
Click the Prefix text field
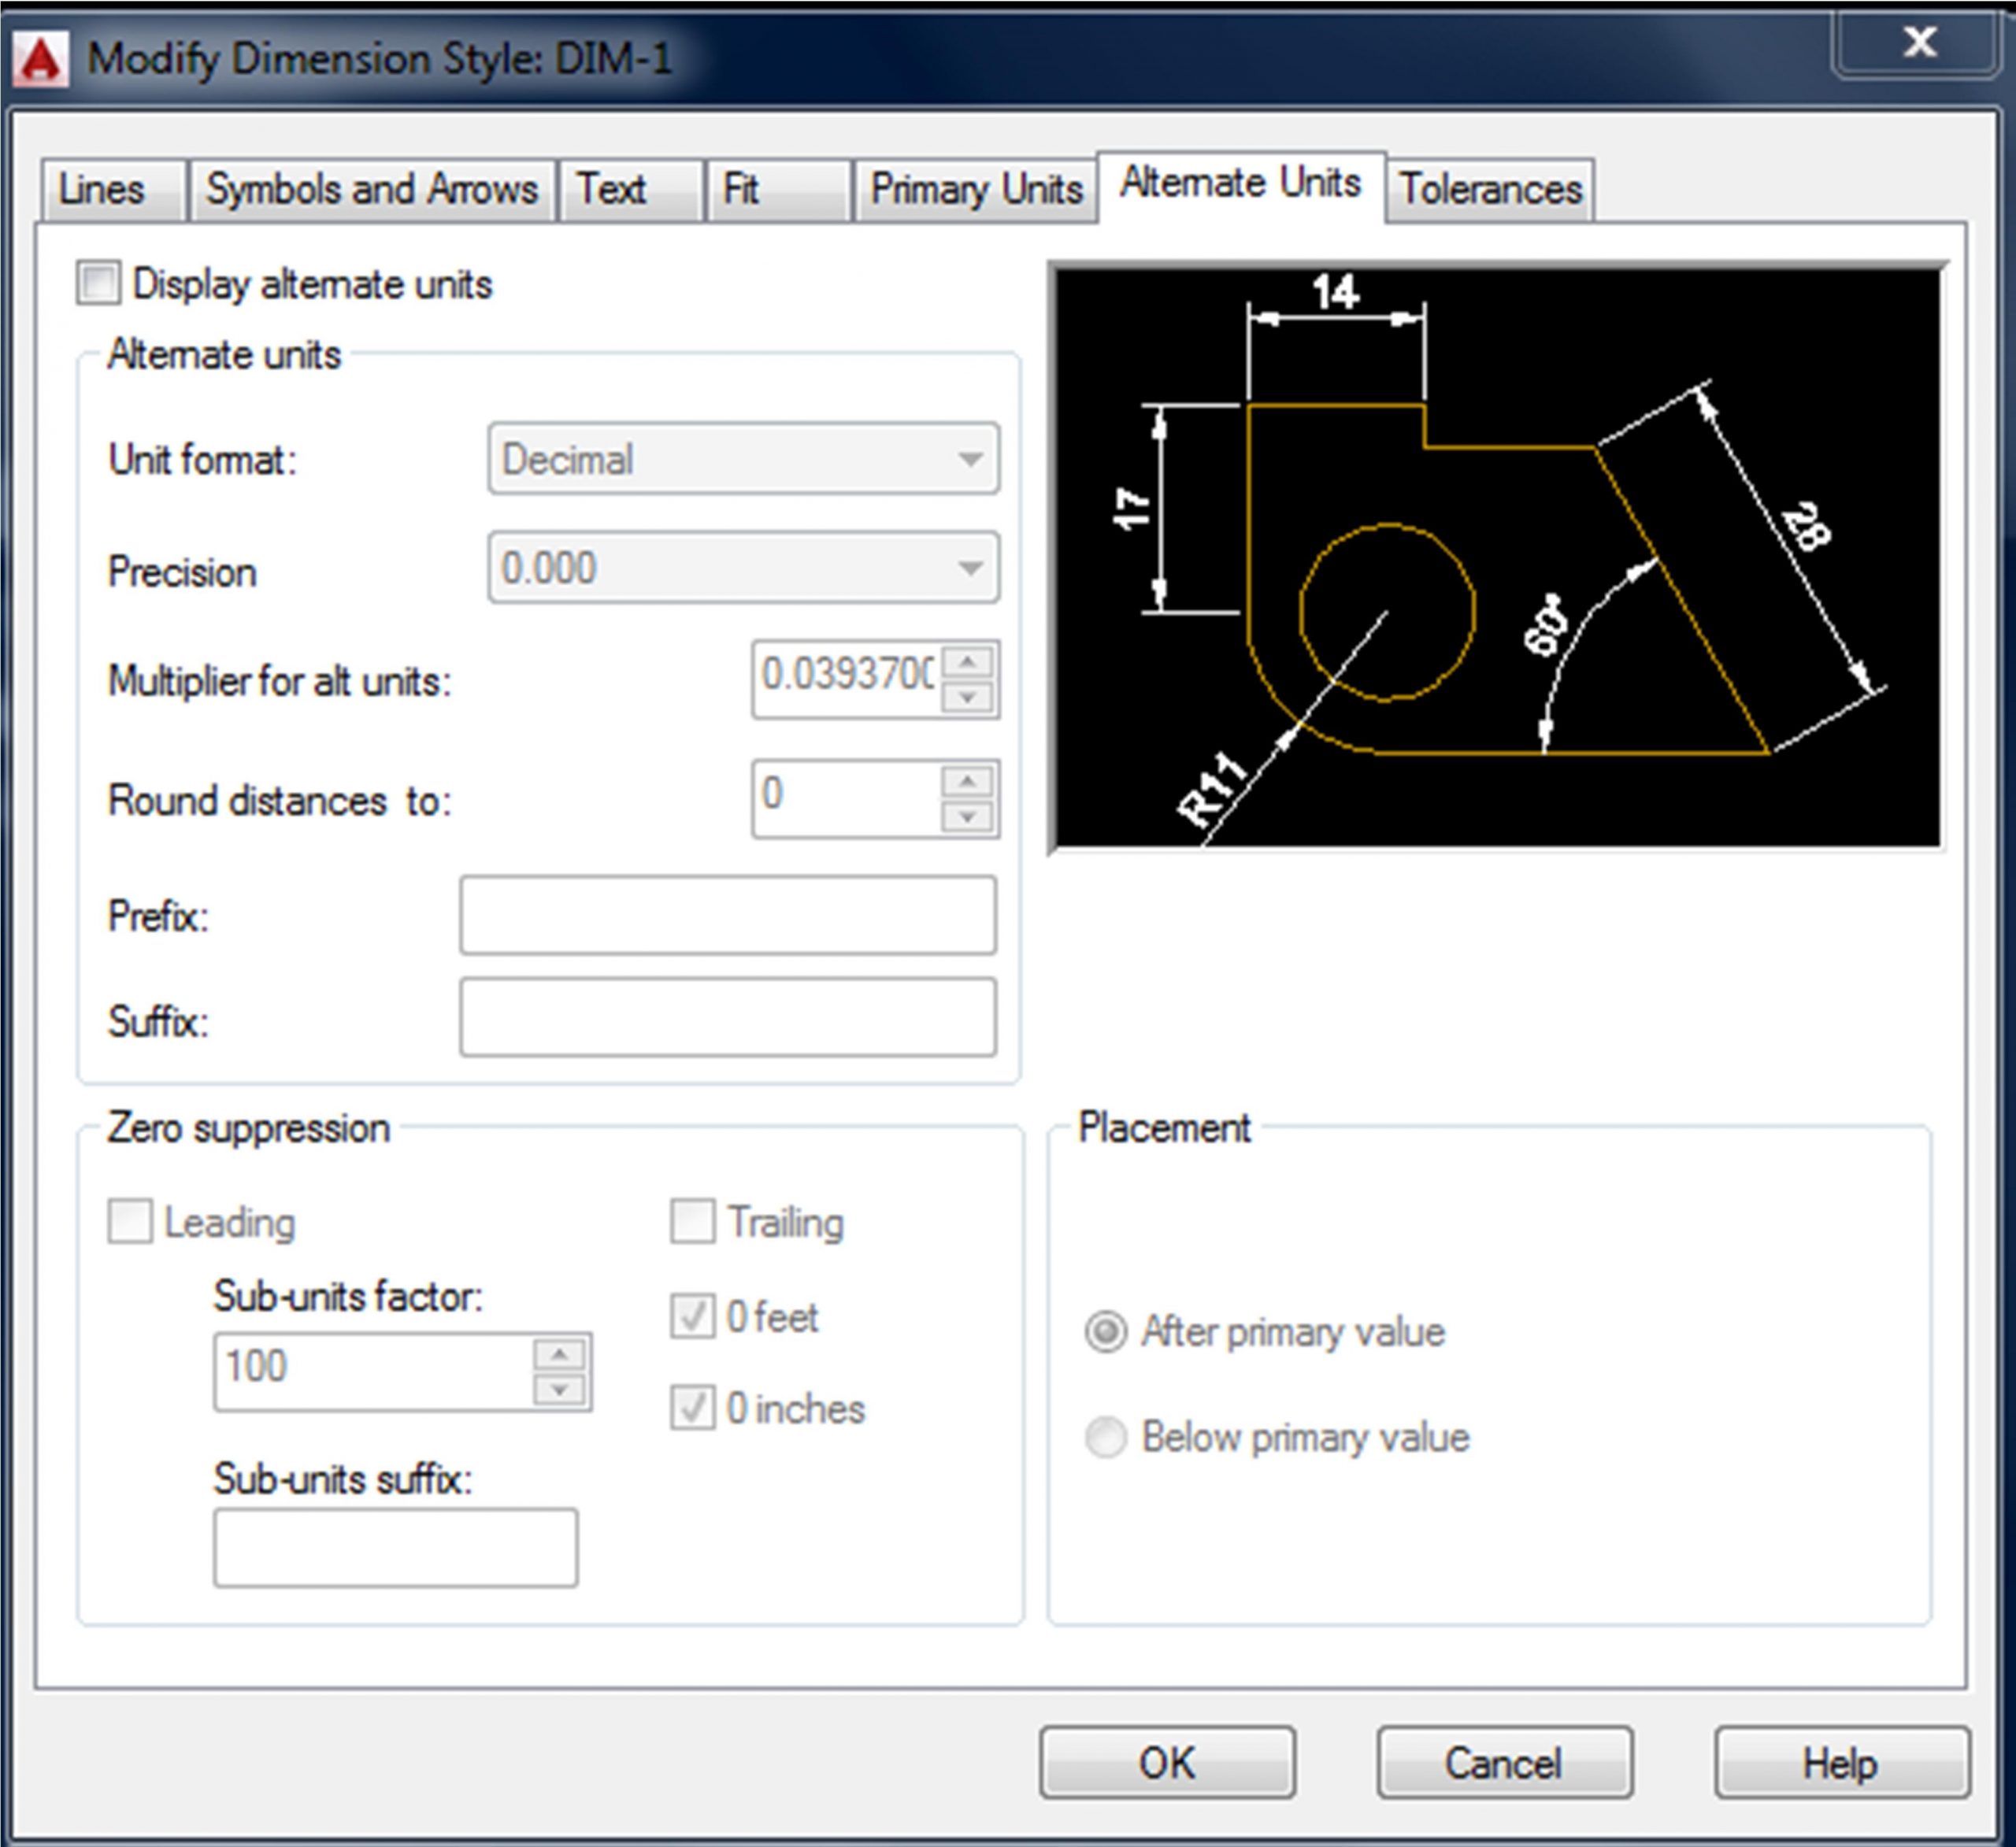click(727, 915)
